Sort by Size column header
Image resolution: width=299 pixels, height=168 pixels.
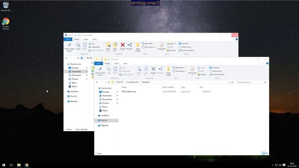[x=205, y=87]
